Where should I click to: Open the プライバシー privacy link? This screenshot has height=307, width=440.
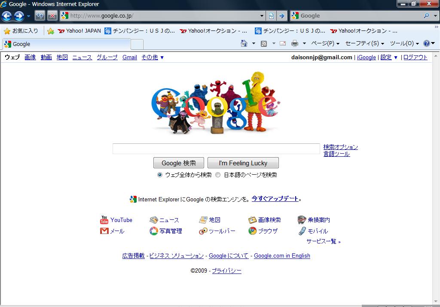coord(226,271)
